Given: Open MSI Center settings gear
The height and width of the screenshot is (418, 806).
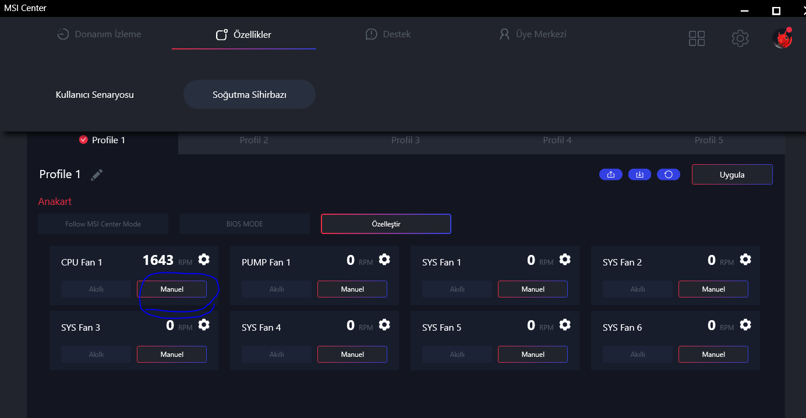Looking at the screenshot, I should tap(740, 38).
